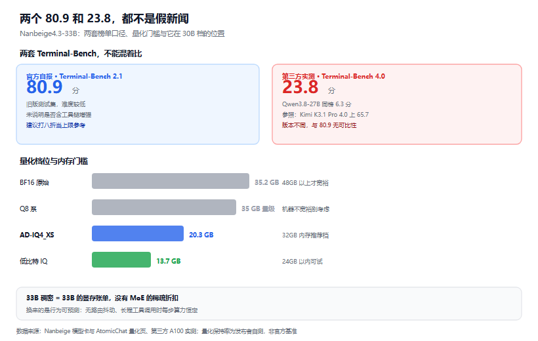Click the gray Q8 bar
Viewport: 538px width, 341px height.
[x=164, y=207]
